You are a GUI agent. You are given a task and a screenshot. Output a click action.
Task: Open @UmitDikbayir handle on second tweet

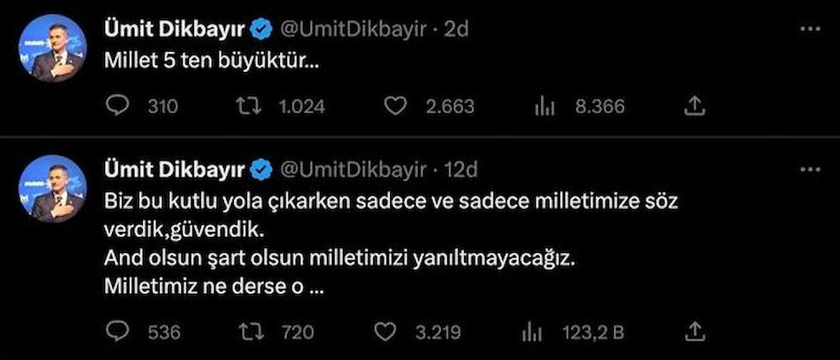click(353, 169)
